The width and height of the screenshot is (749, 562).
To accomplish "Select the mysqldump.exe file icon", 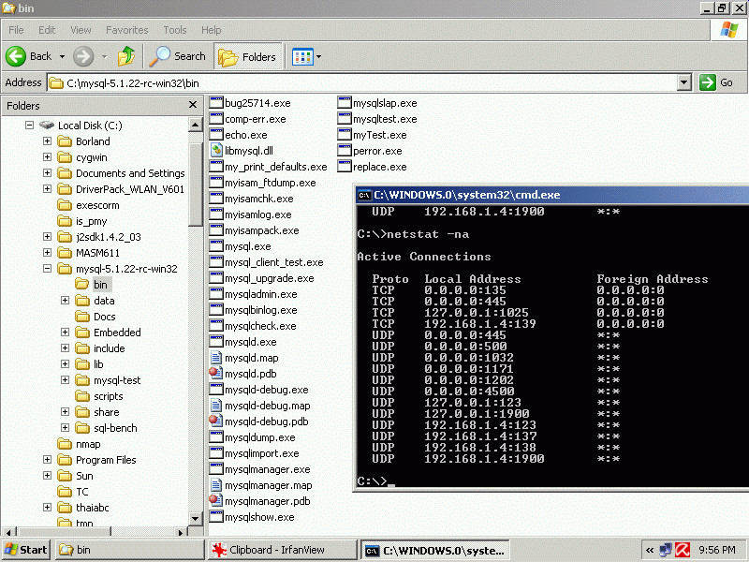I will tap(216, 436).
